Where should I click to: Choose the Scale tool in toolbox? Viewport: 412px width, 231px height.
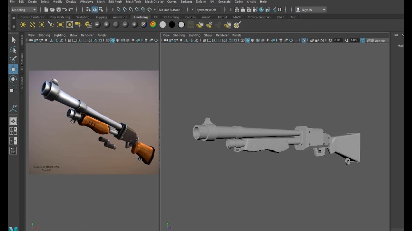click(13, 89)
